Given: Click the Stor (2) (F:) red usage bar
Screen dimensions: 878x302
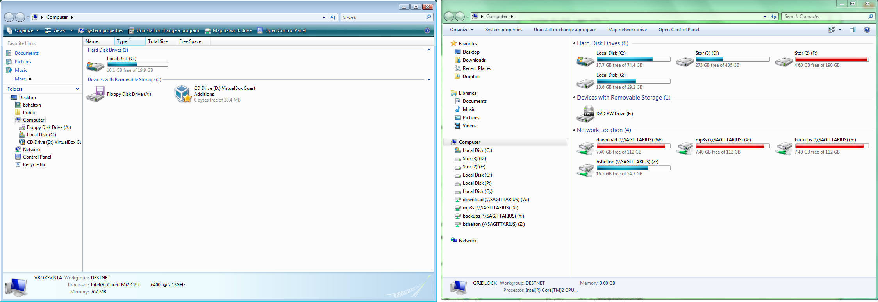Looking at the screenshot, I should tap(832, 59).
